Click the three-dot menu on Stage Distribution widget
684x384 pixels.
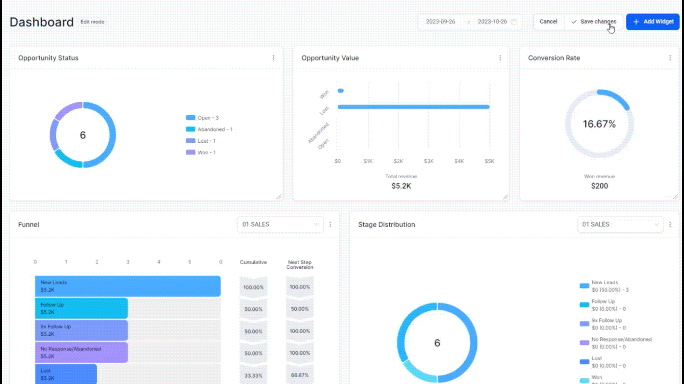(x=670, y=224)
